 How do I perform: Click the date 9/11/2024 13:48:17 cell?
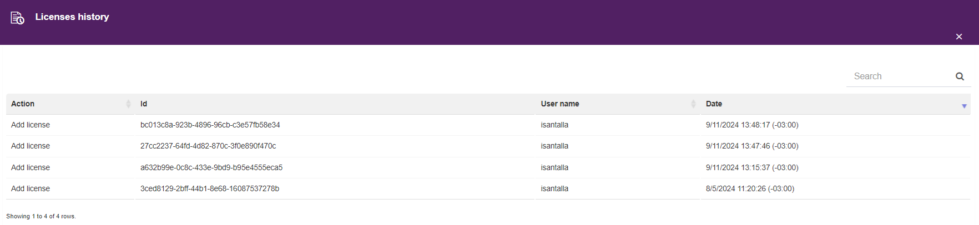click(752, 125)
